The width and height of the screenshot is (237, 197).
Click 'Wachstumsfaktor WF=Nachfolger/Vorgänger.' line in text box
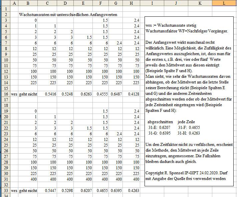click(187, 31)
